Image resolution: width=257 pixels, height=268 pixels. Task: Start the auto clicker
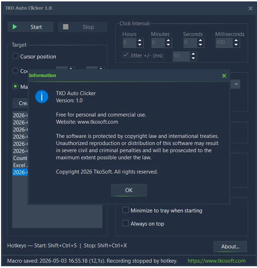pyautogui.click(x=30, y=27)
